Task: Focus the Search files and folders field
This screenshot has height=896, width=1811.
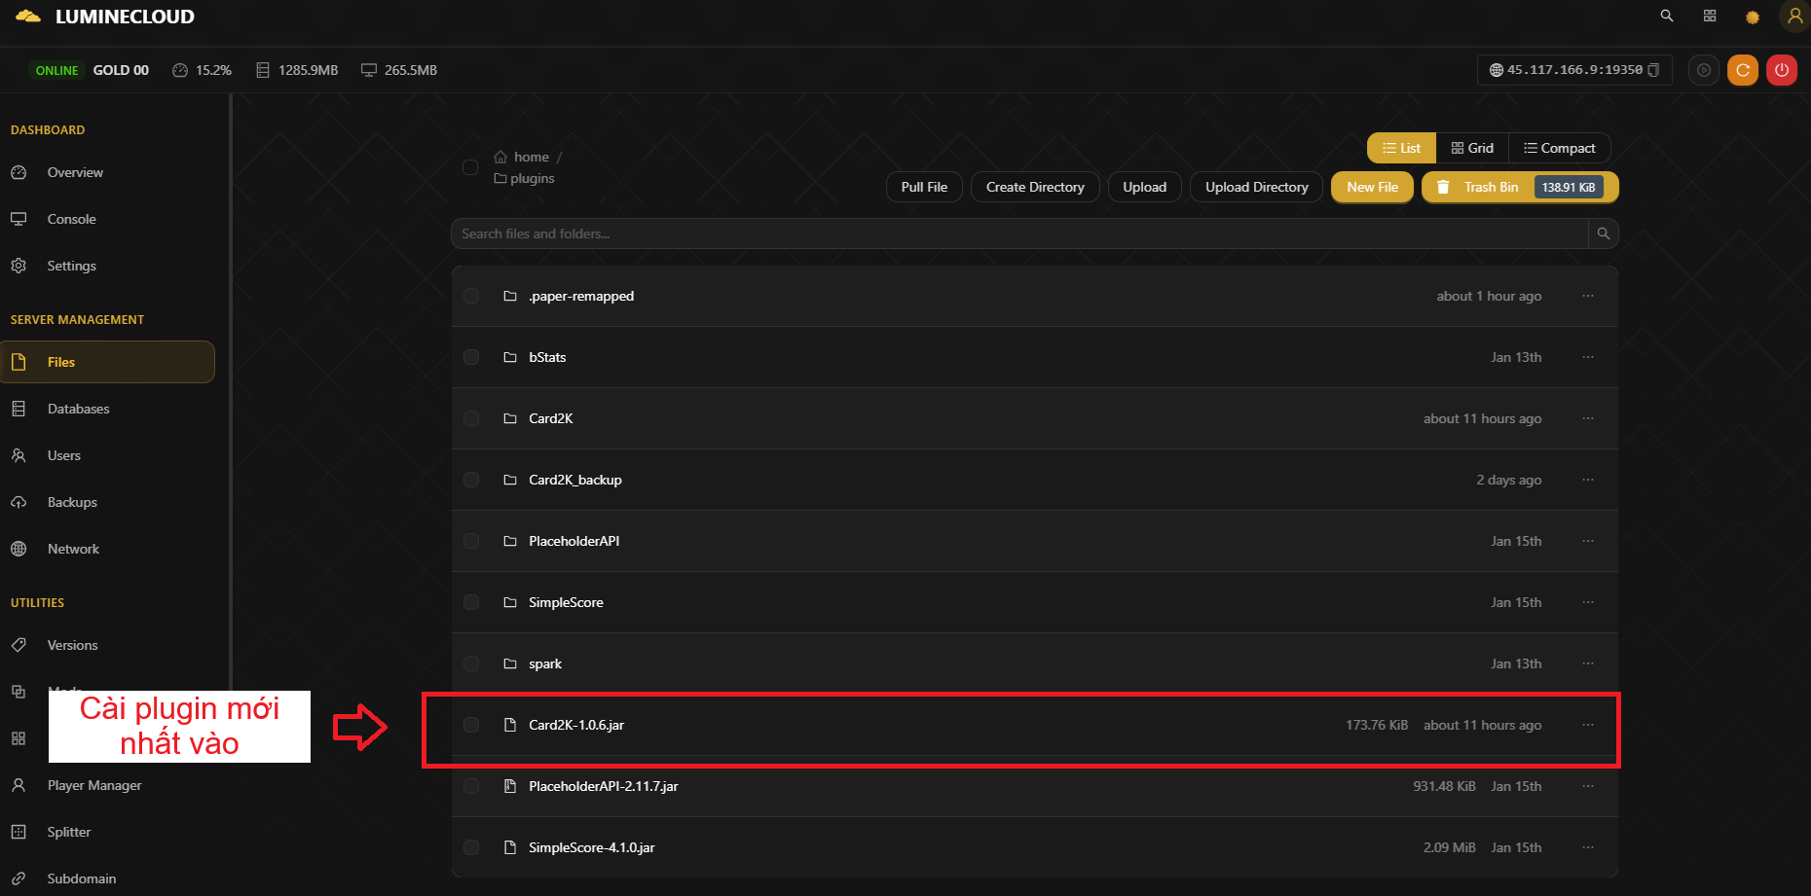Action: tap(1017, 233)
